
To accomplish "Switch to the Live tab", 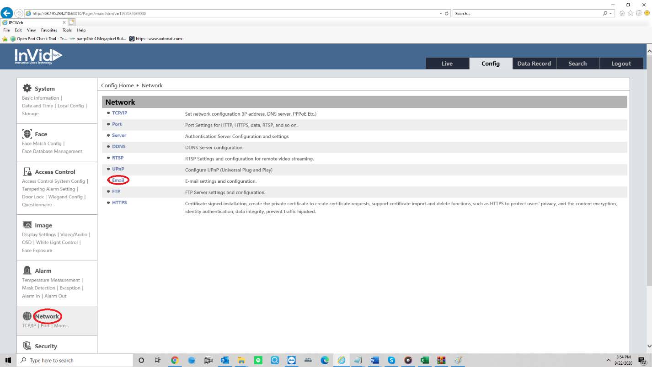I will (447, 64).
